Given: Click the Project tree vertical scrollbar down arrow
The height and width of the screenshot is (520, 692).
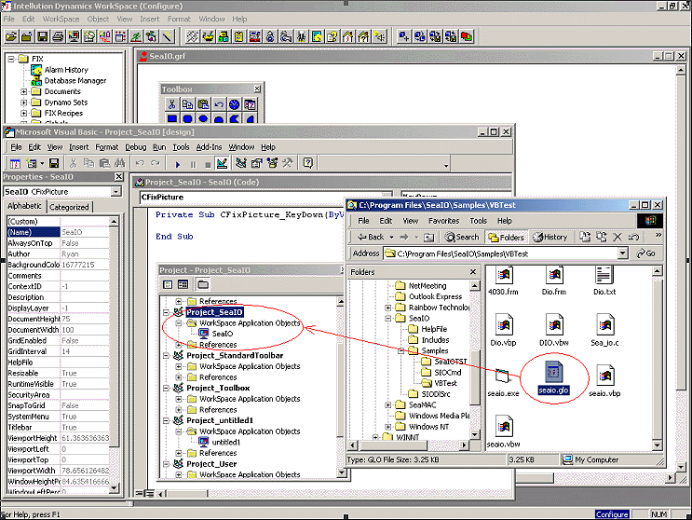Looking at the screenshot, I should pyautogui.click(x=341, y=472).
